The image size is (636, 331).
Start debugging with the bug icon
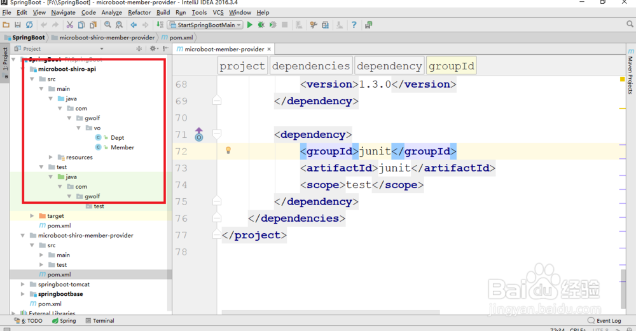pos(261,25)
